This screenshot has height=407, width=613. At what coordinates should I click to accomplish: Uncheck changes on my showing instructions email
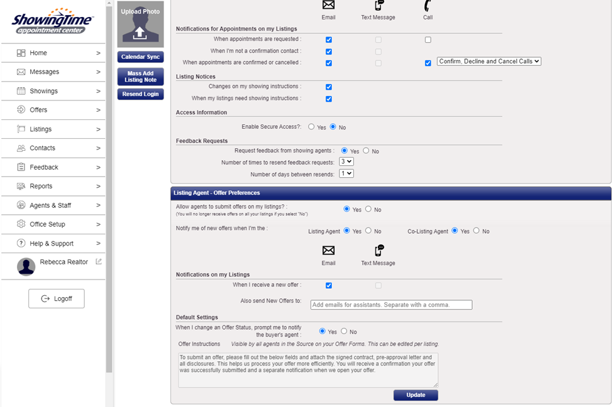coord(329,87)
